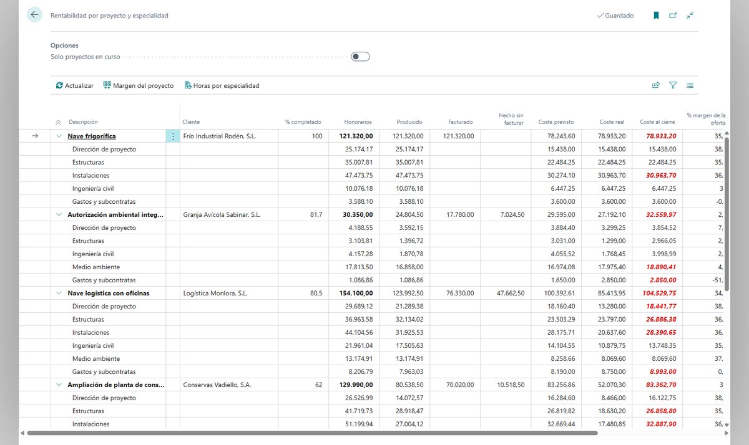This screenshot has height=445, width=749.
Task: Click the list view options icon
Action: tap(690, 85)
